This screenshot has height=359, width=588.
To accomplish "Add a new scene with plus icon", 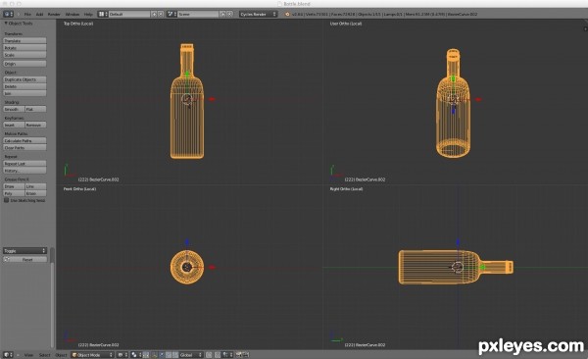I will pos(222,14).
